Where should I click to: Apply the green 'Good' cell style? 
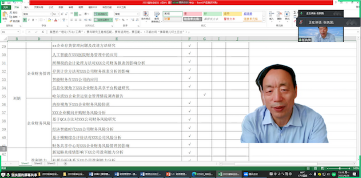pos(212,14)
